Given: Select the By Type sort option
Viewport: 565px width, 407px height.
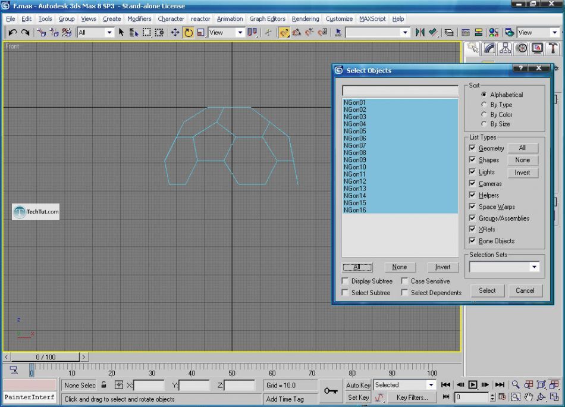Looking at the screenshot, I should pos(485,105).
